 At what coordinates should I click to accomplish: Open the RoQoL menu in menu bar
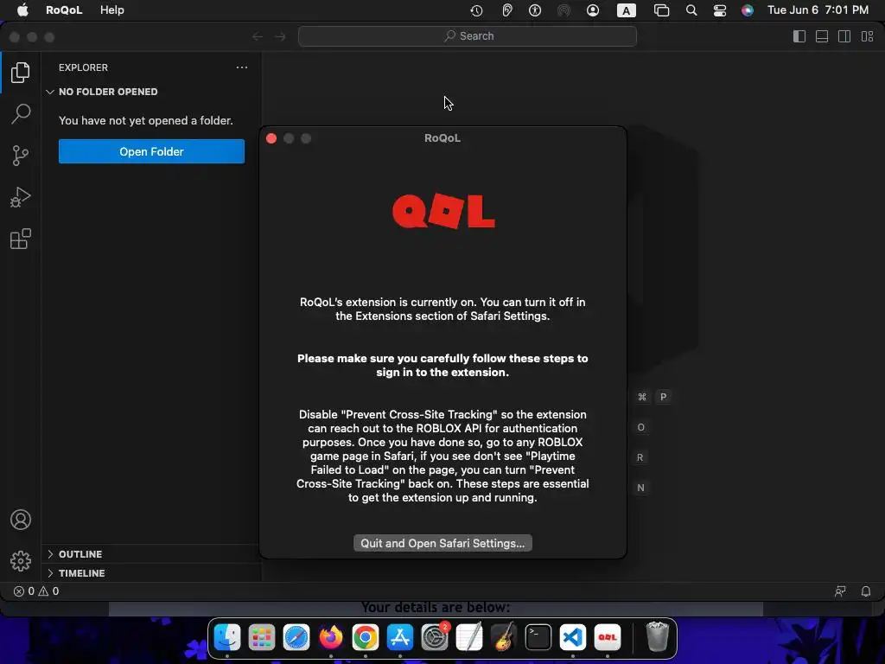[x=64, y=10]
